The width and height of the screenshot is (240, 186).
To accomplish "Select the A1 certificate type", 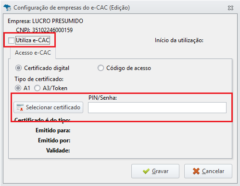I will point(18,88).
